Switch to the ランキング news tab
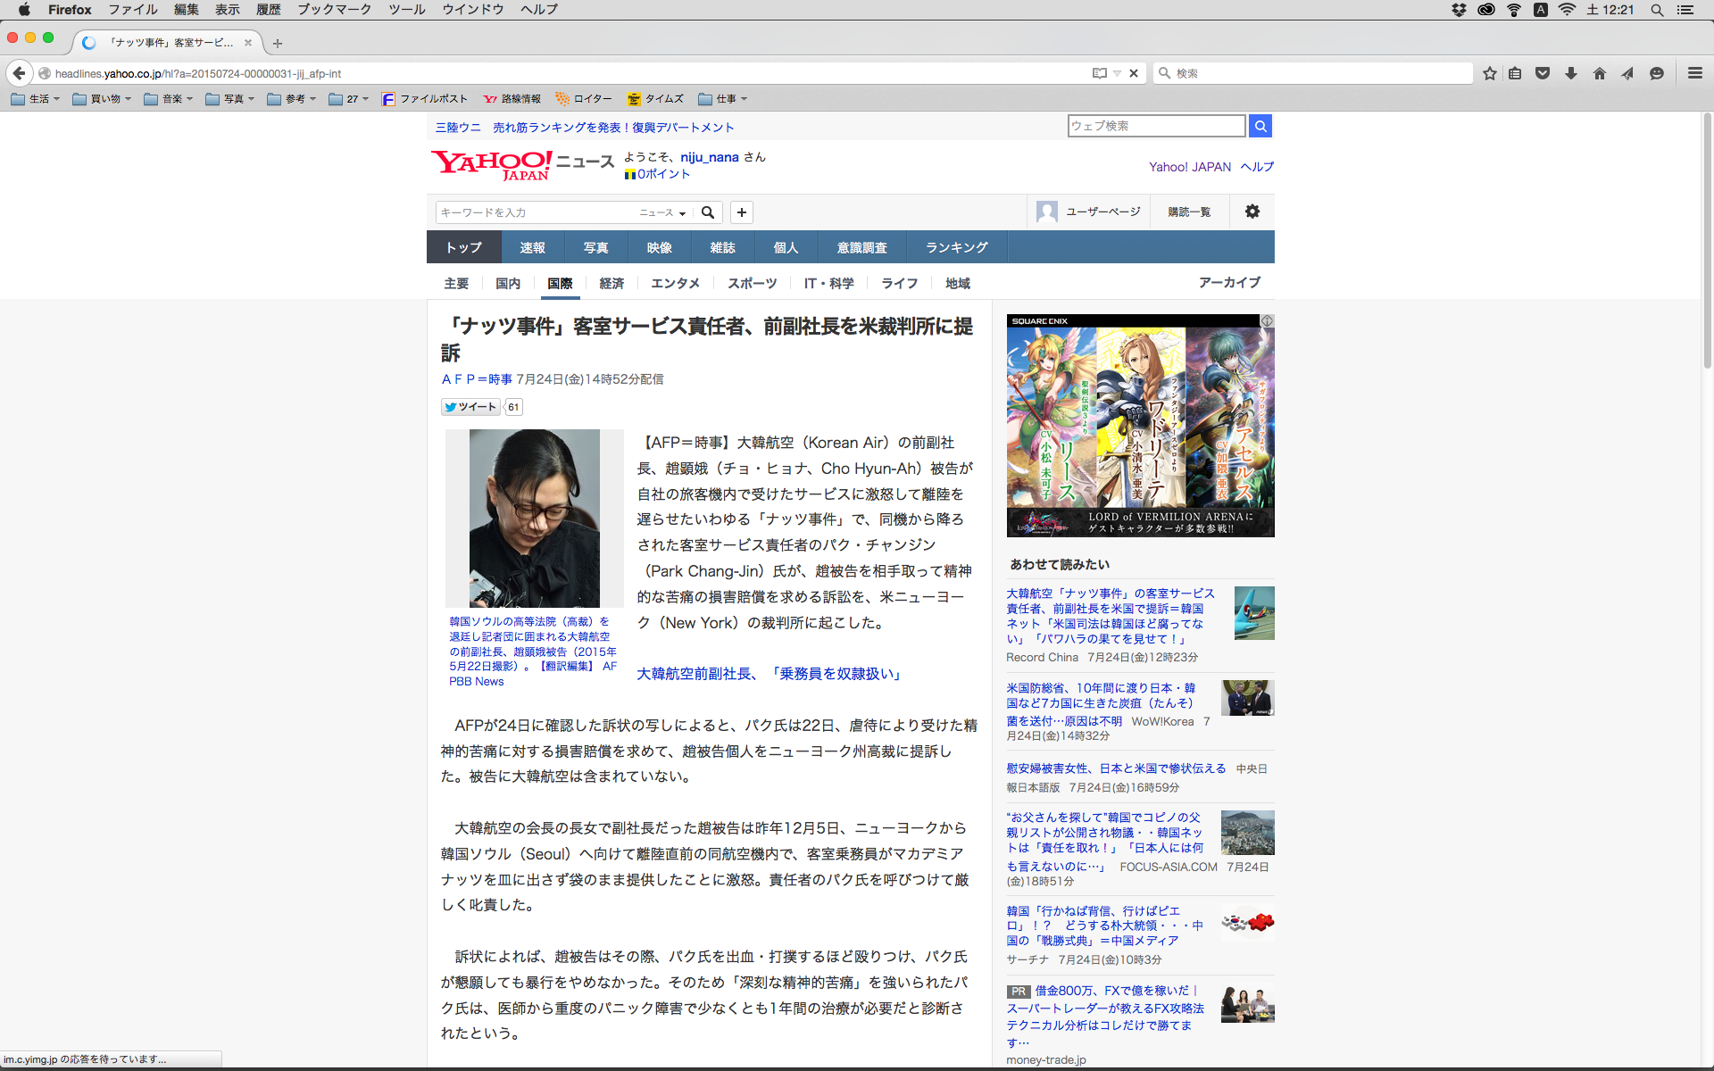The image size is (1714, 1071). [x=956, y=247]
